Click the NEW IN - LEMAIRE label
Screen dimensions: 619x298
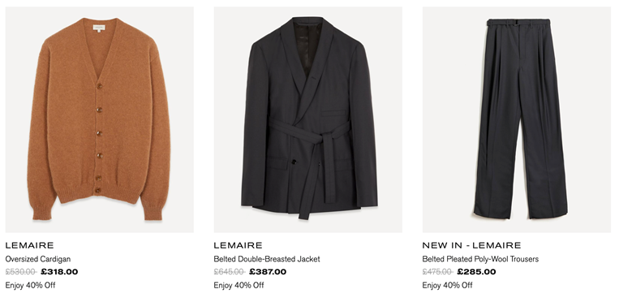click(x=471, y=245)
